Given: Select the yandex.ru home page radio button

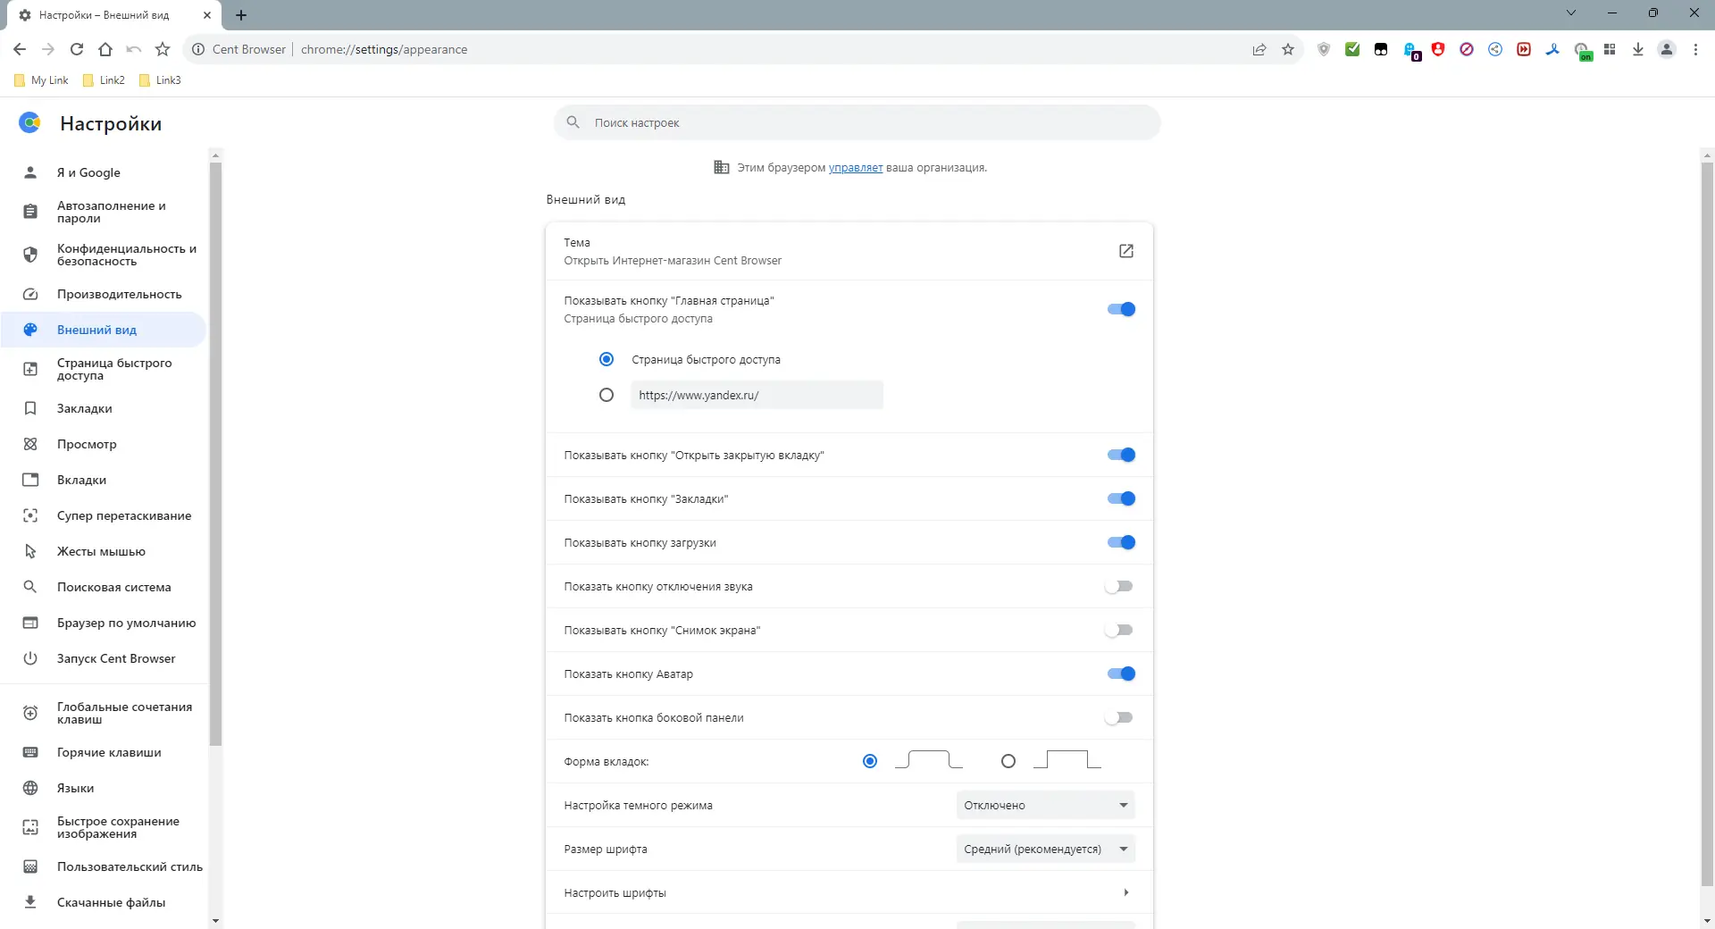Looking at the screenshot, I should point(607,395).
